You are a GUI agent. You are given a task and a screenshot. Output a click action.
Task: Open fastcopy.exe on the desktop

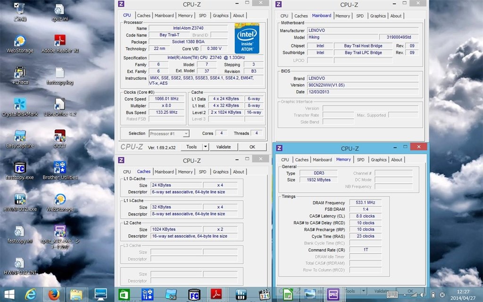20,171
